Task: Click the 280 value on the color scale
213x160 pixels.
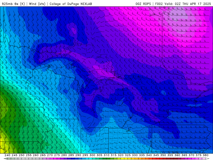Action: [64, 155]
